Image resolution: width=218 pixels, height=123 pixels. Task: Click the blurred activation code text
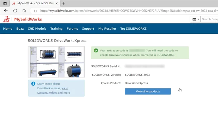pos(137,51)
